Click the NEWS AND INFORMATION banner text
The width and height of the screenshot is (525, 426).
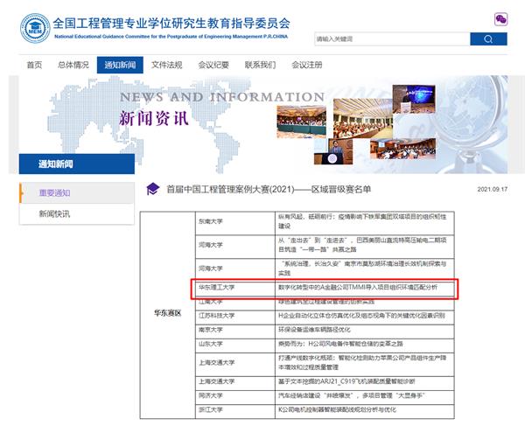coord(222,97)
